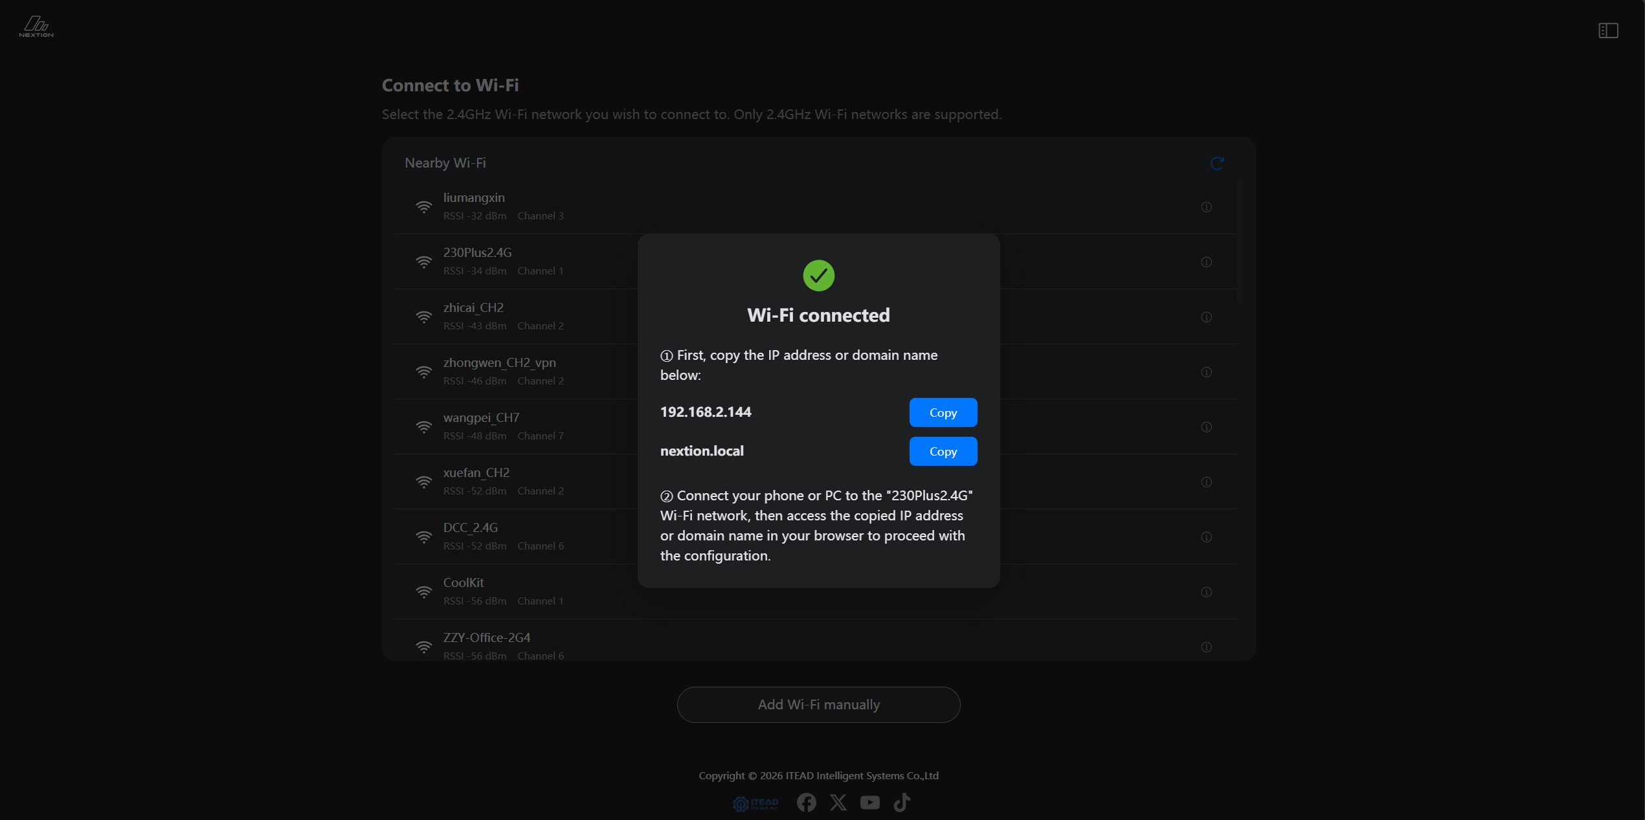
Task: Open info for xuefan_CH2 network
Action: click(x=1207, y=482)
